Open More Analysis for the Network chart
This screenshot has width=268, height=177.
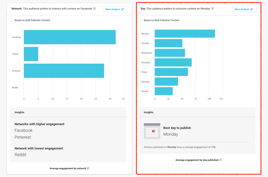point(115,9)
